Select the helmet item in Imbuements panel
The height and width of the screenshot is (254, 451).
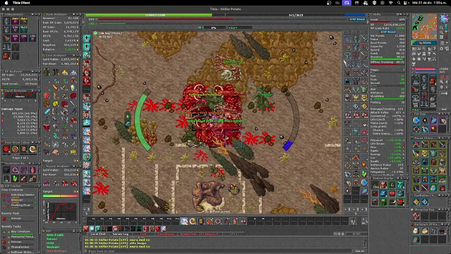coord(6,20)
